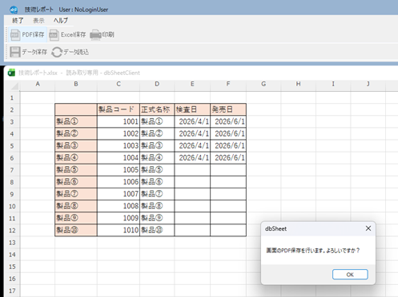Select column F header
The width and height of the screenshot is (398, 297).
[228, 84]
